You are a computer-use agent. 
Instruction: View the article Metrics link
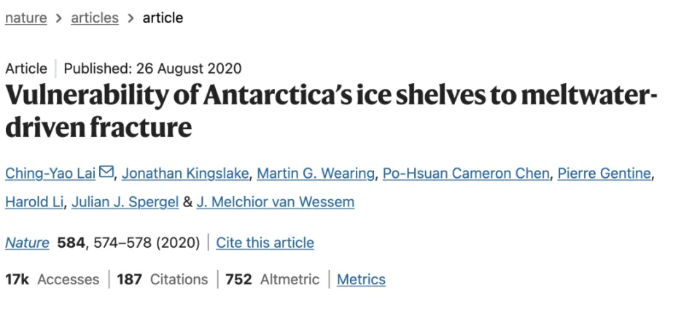(x=361, y=279)
